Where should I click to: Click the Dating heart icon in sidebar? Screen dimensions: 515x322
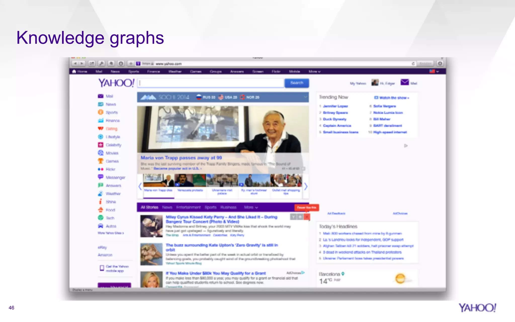(x=101, y=129)
